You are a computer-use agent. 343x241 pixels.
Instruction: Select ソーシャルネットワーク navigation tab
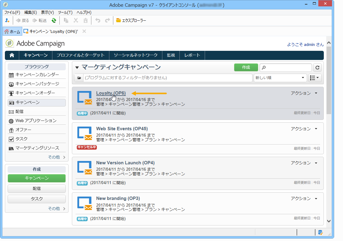click(x=136, y=55)
